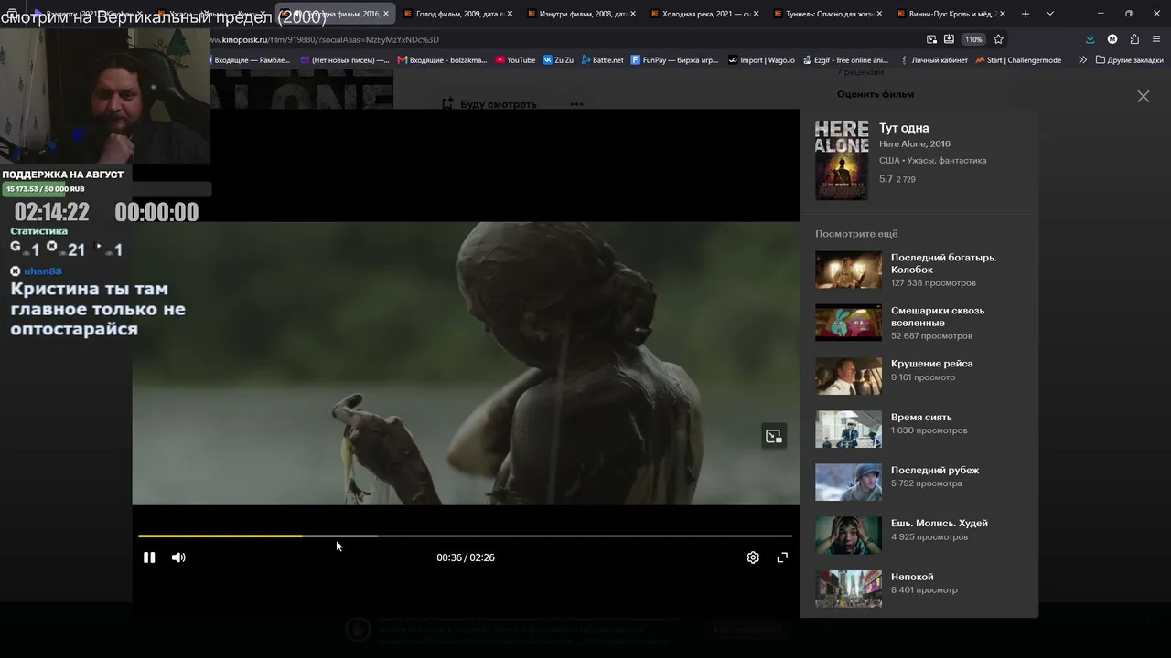Switch to 'Туннель: Опасно для жизни' tab
Image resolution: width=1171 pixels, height=658 pixels.
[828, 14]
